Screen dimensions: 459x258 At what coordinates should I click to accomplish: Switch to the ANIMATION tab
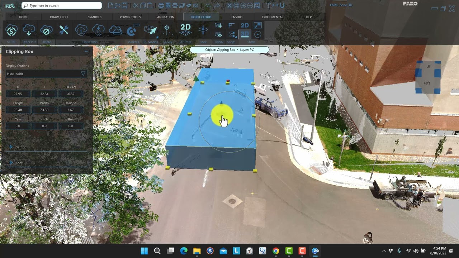point(166,17)
